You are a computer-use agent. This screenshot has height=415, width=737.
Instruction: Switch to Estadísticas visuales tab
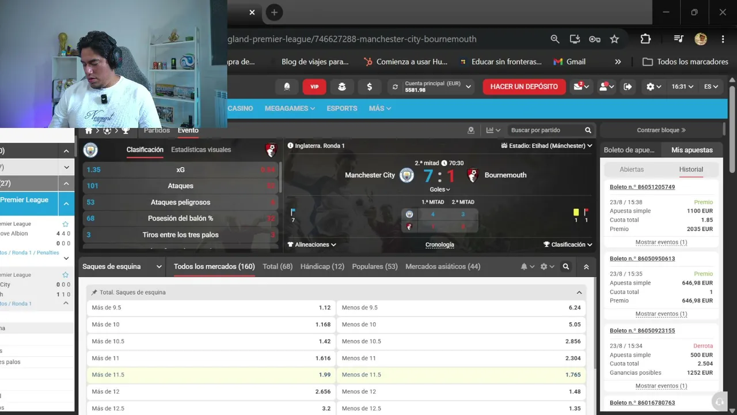tap(201, 149)
